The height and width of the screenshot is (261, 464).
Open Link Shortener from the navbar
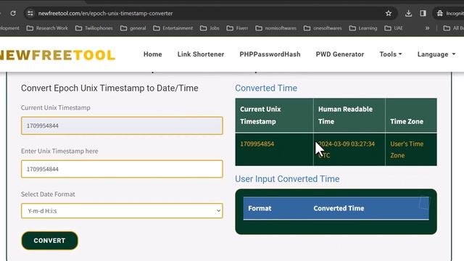pyautogui.click(x=201, y=54)
